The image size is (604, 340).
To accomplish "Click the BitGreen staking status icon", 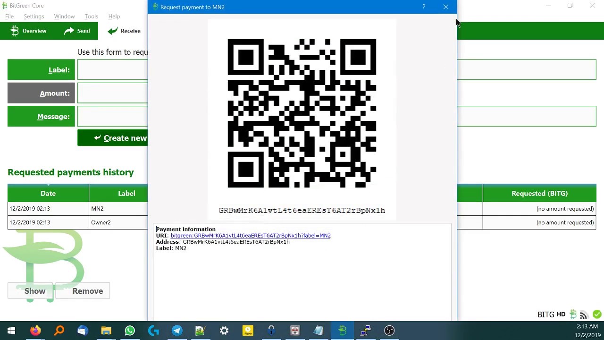I will click(x=573, y=314).
